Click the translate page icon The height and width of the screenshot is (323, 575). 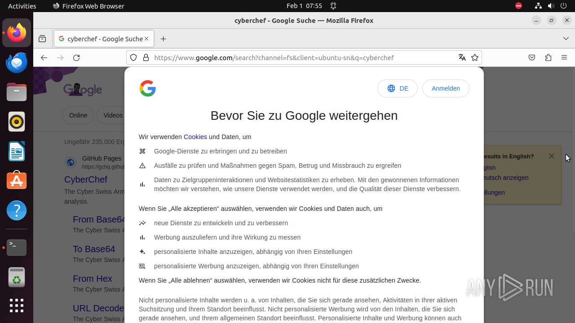[x=462, y=57]
